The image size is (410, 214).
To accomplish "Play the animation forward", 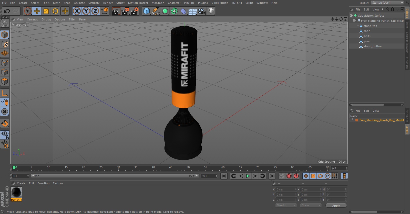I will tap(248, 176).
